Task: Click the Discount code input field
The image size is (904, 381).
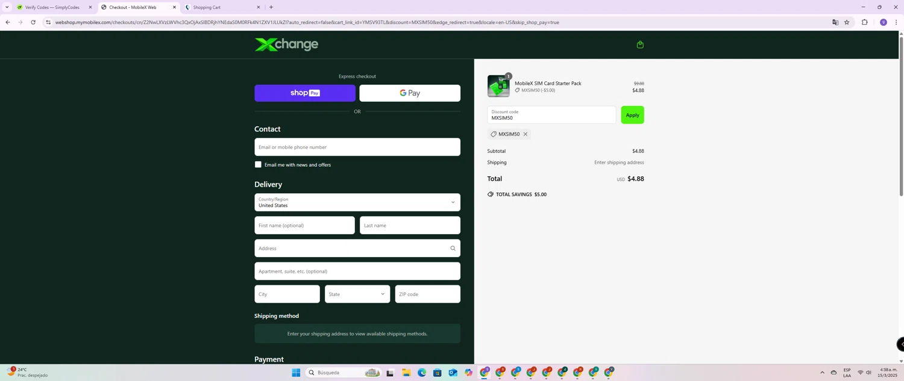Action: pyautogui.click(x=551, y=115)
